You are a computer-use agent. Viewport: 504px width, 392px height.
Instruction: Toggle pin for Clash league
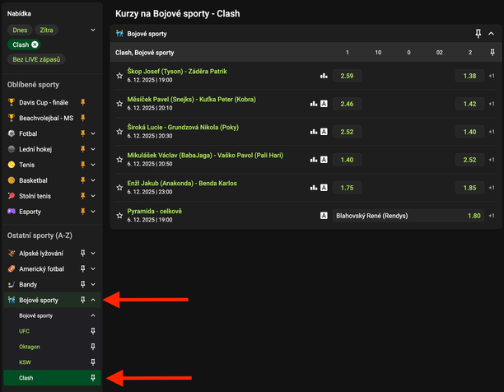pos(93,378)
